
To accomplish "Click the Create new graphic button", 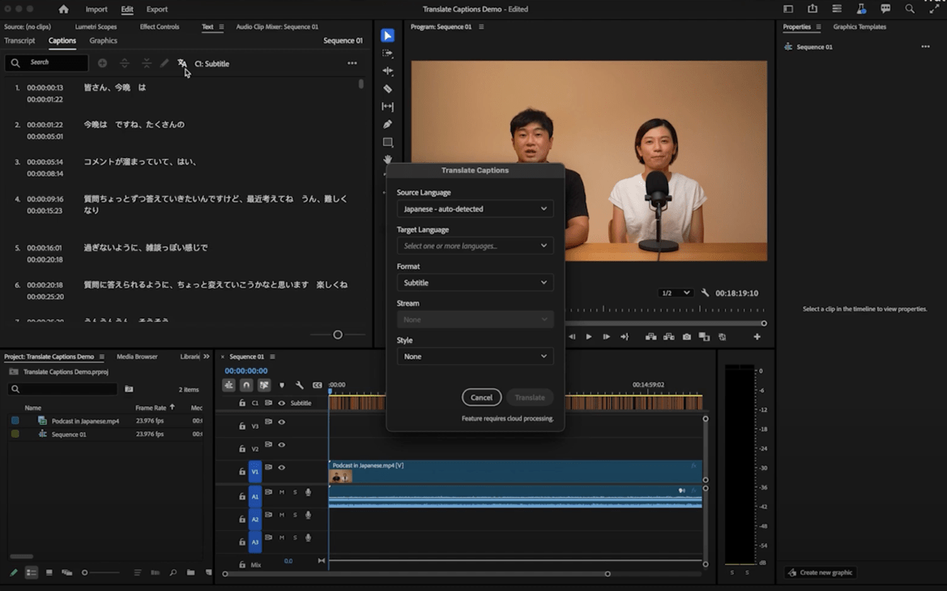I will (x=820, y=572).
